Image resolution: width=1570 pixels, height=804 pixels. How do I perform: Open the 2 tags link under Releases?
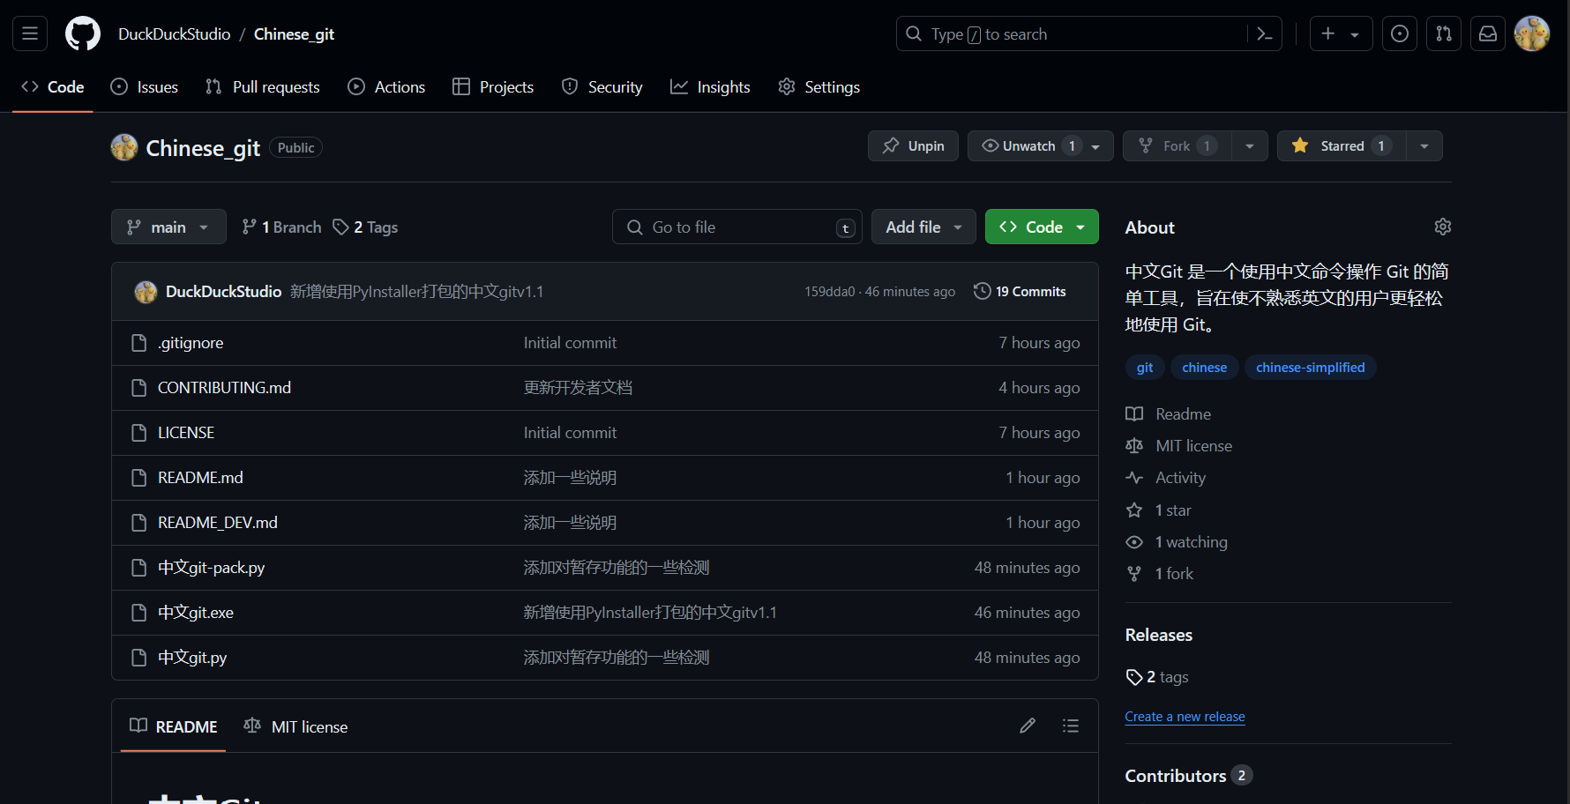1157,677
